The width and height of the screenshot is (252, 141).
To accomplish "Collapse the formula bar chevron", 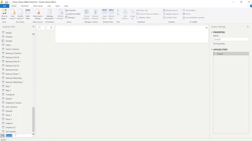I will pos(206,28).
